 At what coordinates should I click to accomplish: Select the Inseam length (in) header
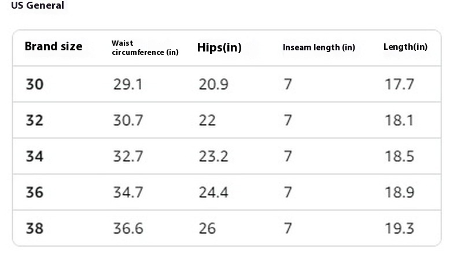coord(319,47)
